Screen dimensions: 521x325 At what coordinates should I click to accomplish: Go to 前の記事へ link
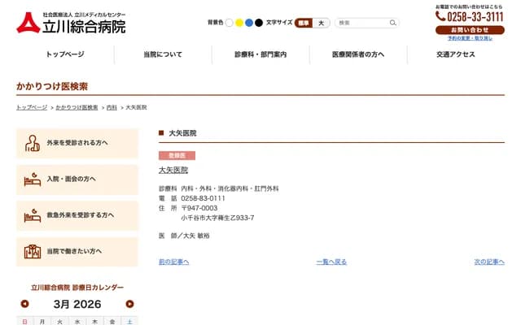(x=173, y=262)
